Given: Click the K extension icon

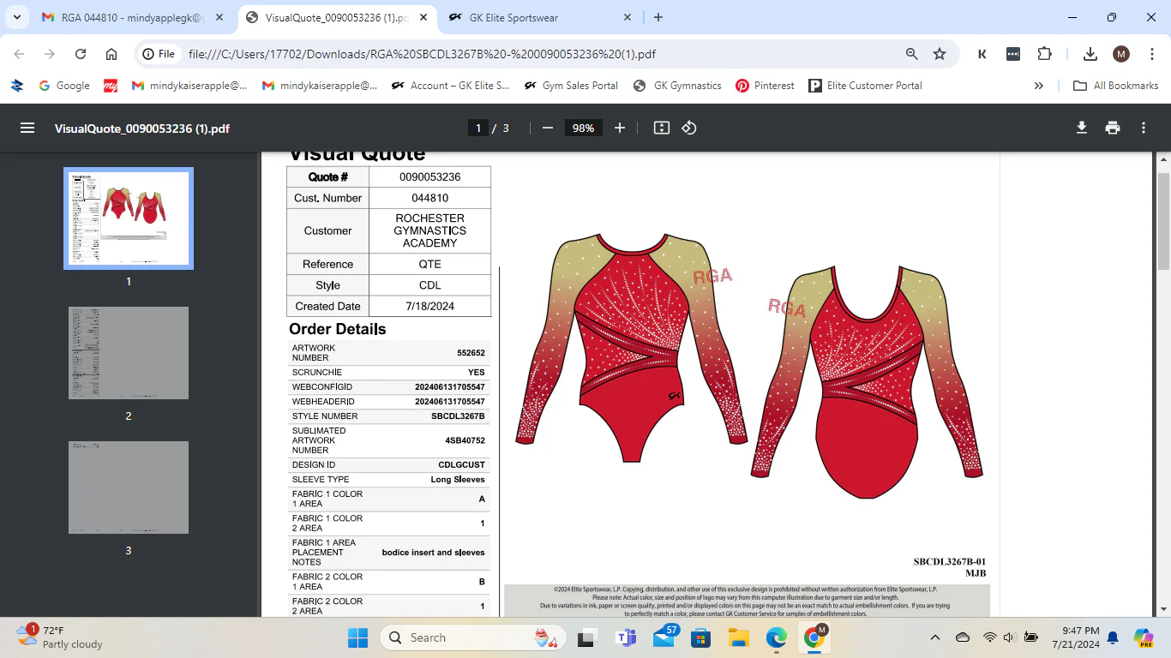Looking at the screenshot, I should 982,54.
